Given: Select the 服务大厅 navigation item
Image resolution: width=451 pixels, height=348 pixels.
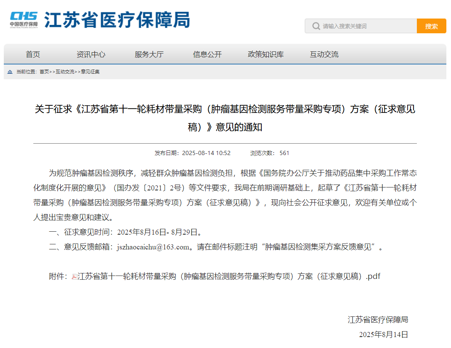Looking at the screenshot, I should click(x=149, y=54).
